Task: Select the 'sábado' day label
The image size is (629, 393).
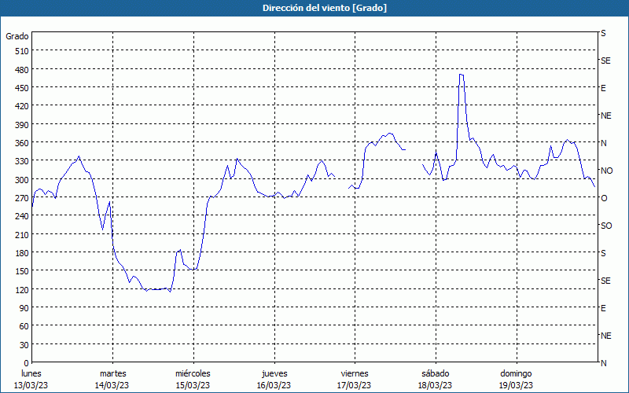Action: pyautogui.click(x=436, y=374)
